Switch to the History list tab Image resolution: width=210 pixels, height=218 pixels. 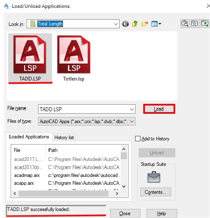coord(64,138)
